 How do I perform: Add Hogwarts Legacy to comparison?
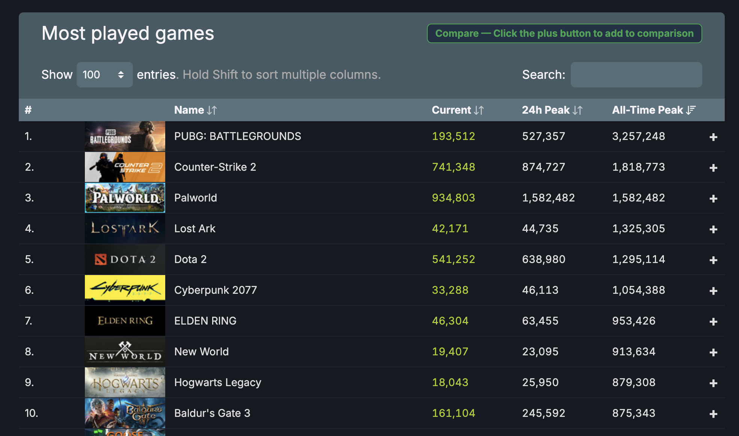(x=713, y=383)
